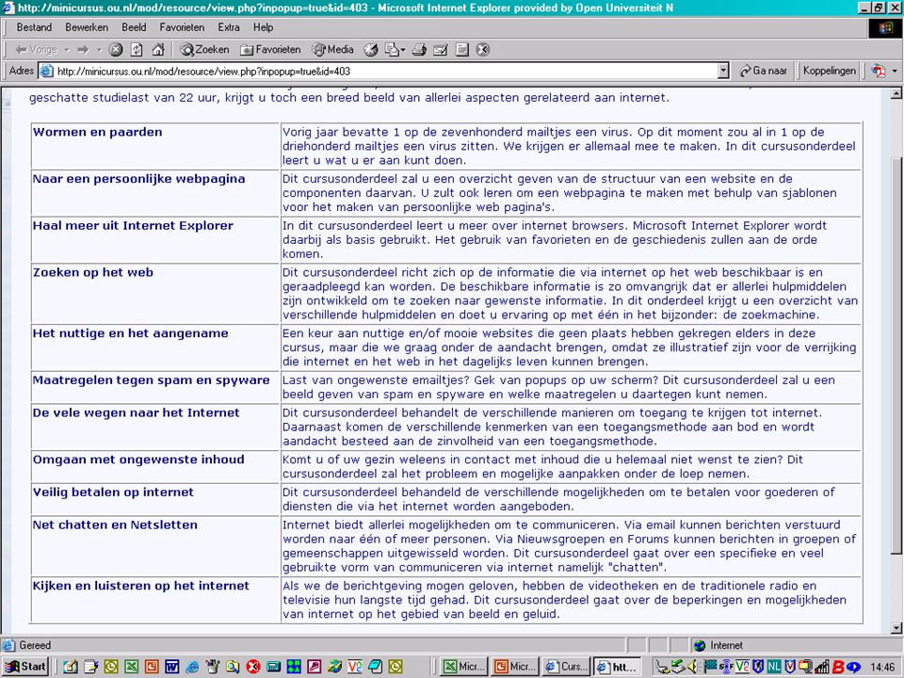Click the 'Wormen en paarden' course title
This screenshot has height=678, width=904.
tap(97, 132)
